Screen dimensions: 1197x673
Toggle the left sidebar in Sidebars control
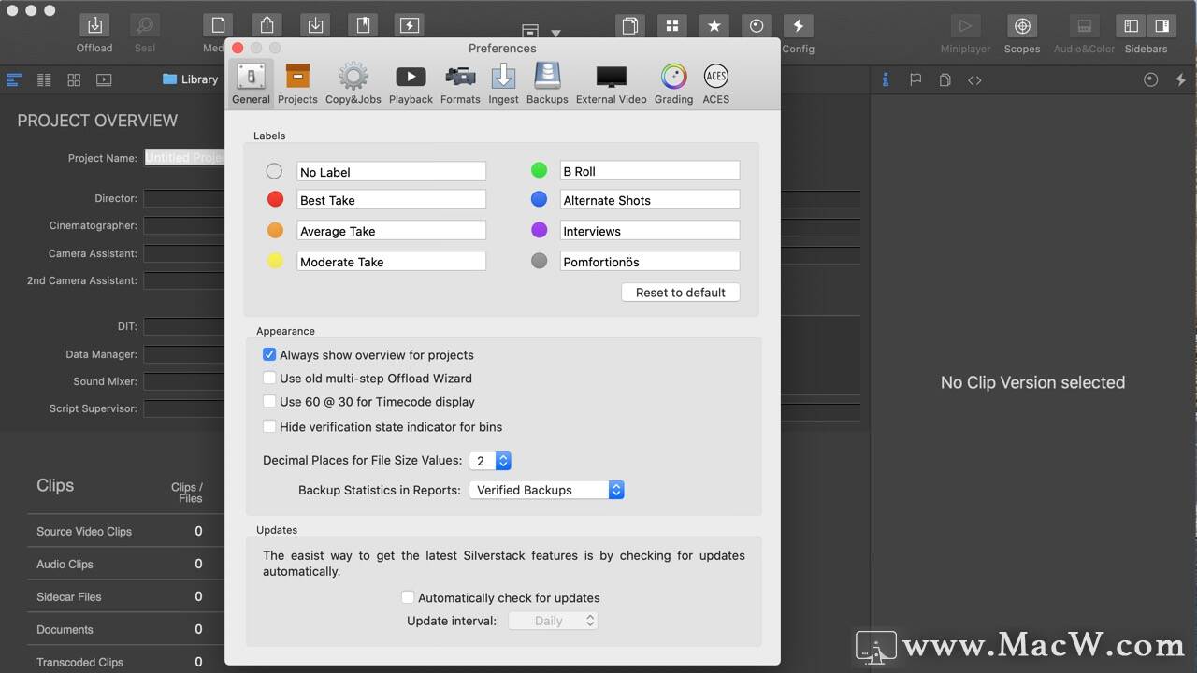click(x=1132, y=26)
